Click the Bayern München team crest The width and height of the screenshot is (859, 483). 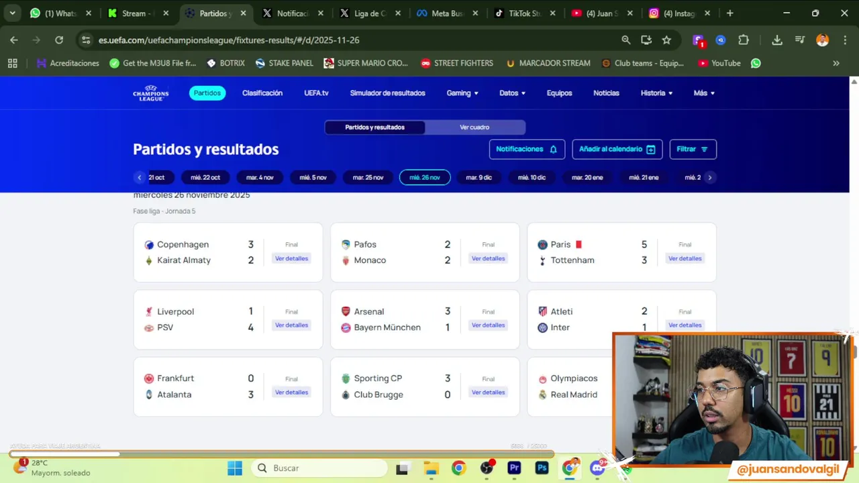(x=346, y=327)
